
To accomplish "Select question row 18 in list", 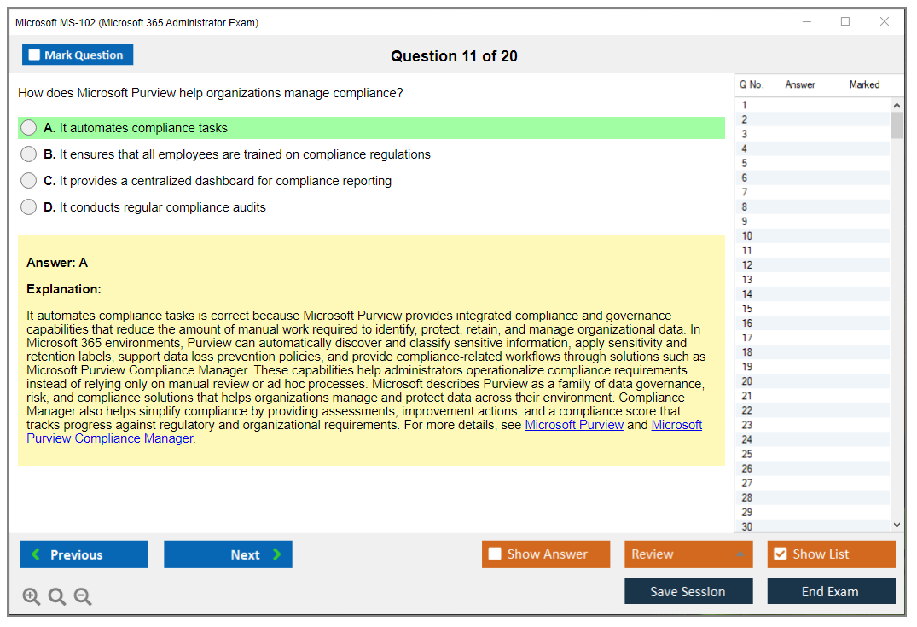I will click(812, 352).
